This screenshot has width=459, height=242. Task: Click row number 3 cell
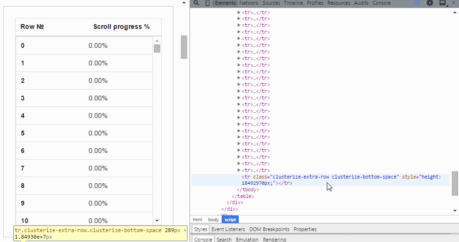23,99
